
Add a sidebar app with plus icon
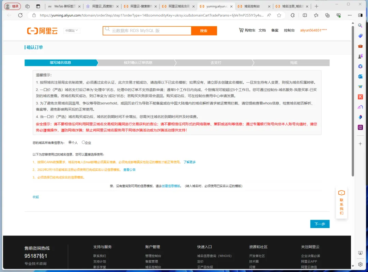360,143
